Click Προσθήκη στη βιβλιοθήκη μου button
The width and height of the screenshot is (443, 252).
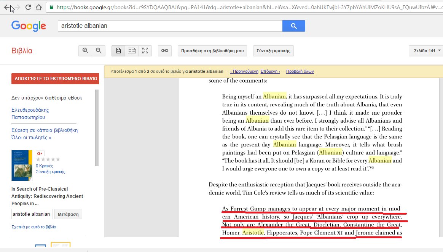[212, 51]
